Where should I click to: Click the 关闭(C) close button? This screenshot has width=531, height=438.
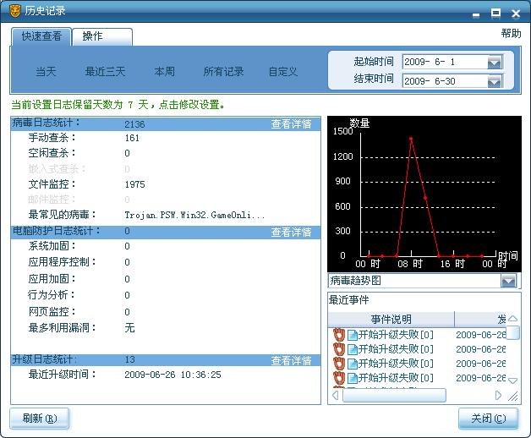click(x=488, y=419)
